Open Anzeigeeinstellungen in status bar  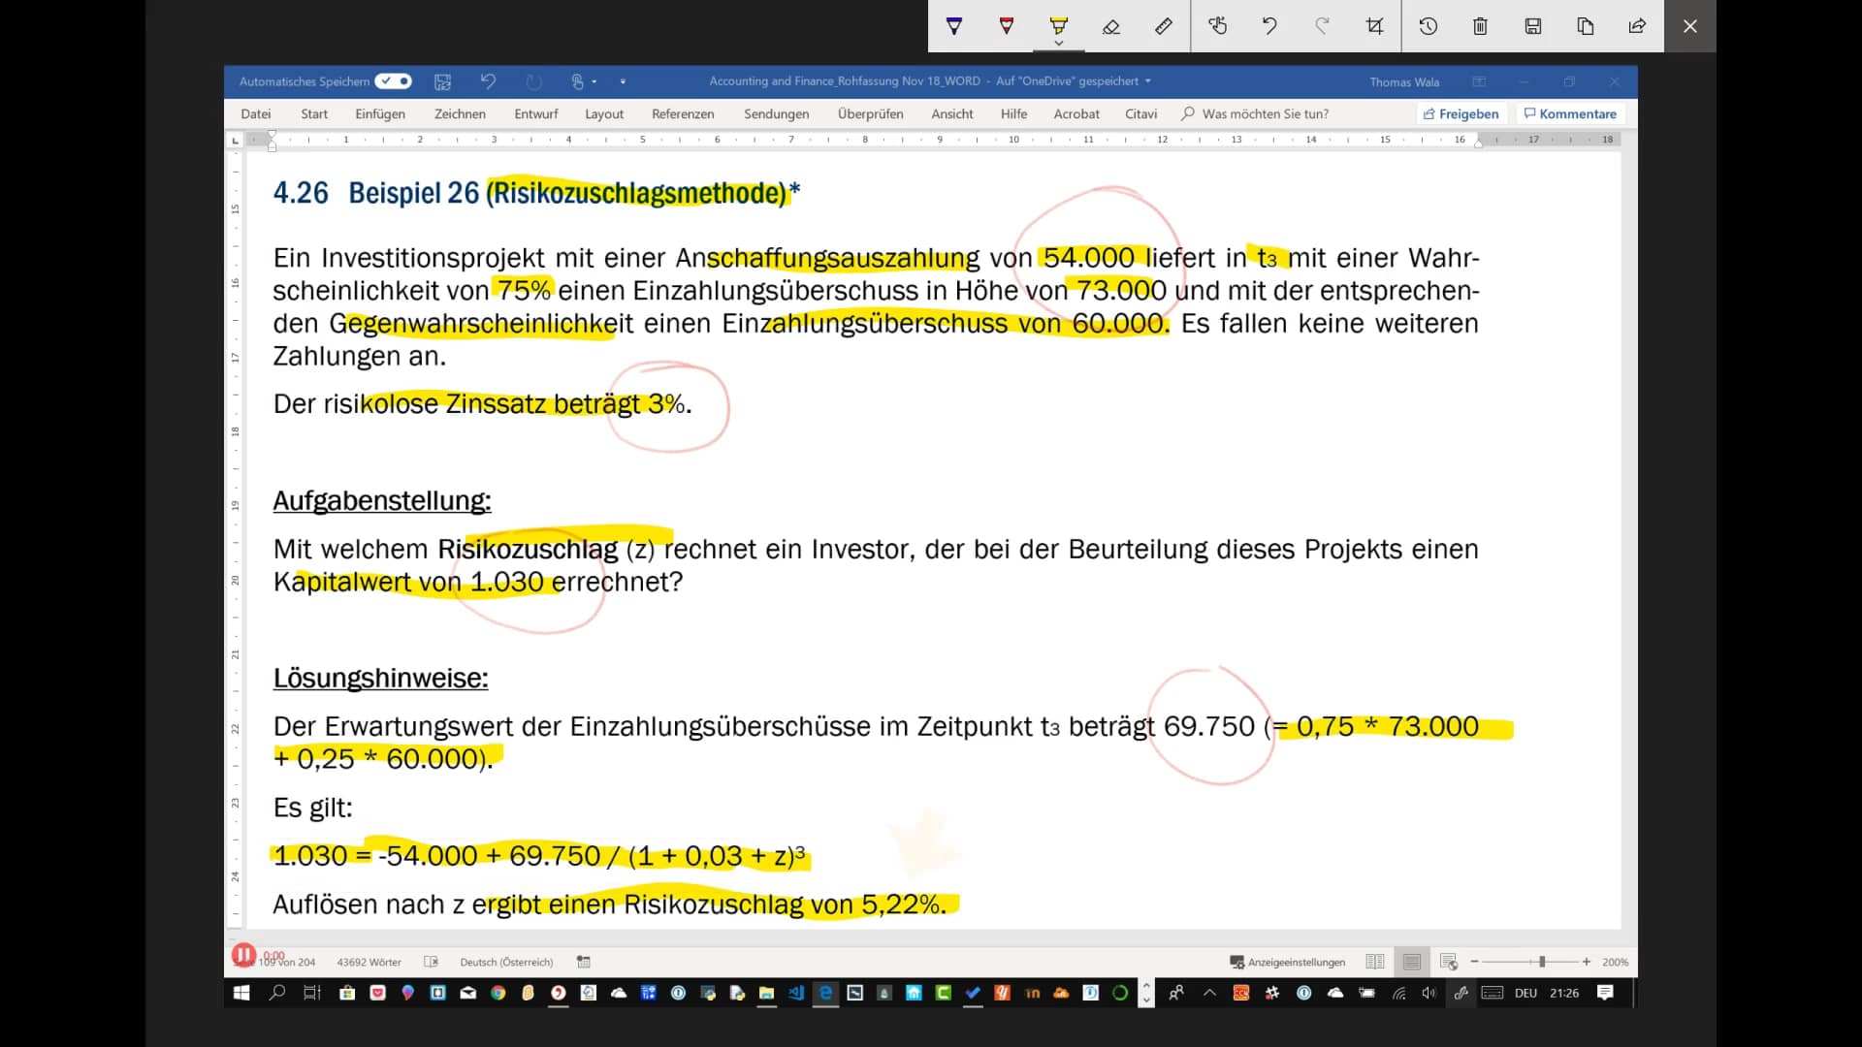coord(1288,962)
